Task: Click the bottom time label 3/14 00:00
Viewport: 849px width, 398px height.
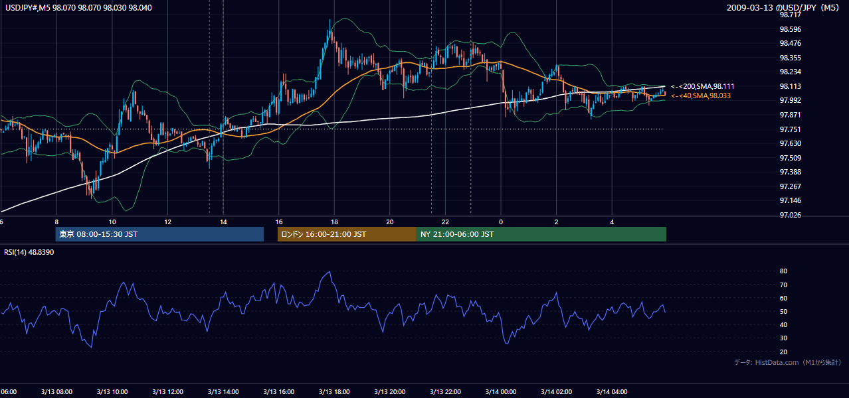Action: [501, 392]
